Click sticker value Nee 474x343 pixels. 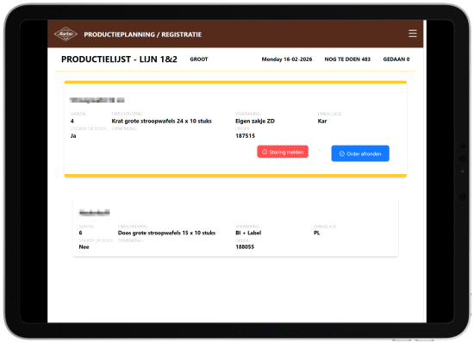click(x=84, y=246)
